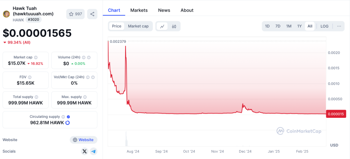The image size is (350, 159).
Task: Click the $15.07K market cap value
Action: pyautogui.click(x=17, y=63)
